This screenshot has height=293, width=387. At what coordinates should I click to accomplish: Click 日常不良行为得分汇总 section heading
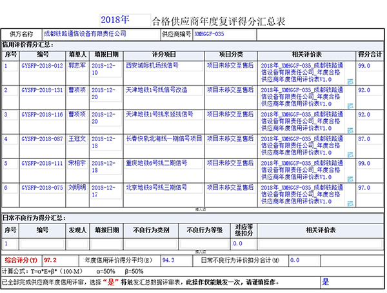click(34, 218)
